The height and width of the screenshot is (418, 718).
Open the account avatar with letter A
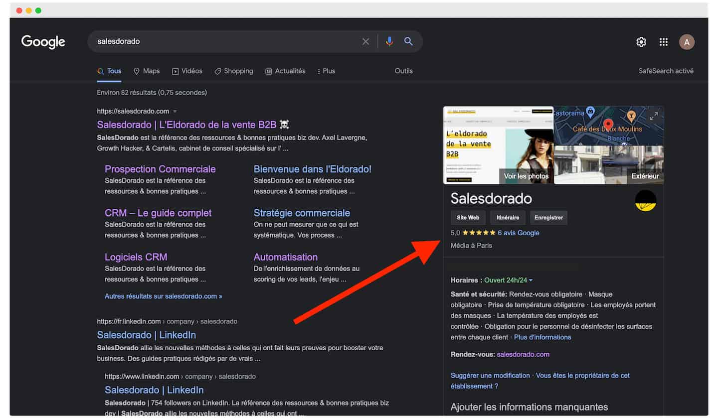pyautogui.click(x=687, y=42)
